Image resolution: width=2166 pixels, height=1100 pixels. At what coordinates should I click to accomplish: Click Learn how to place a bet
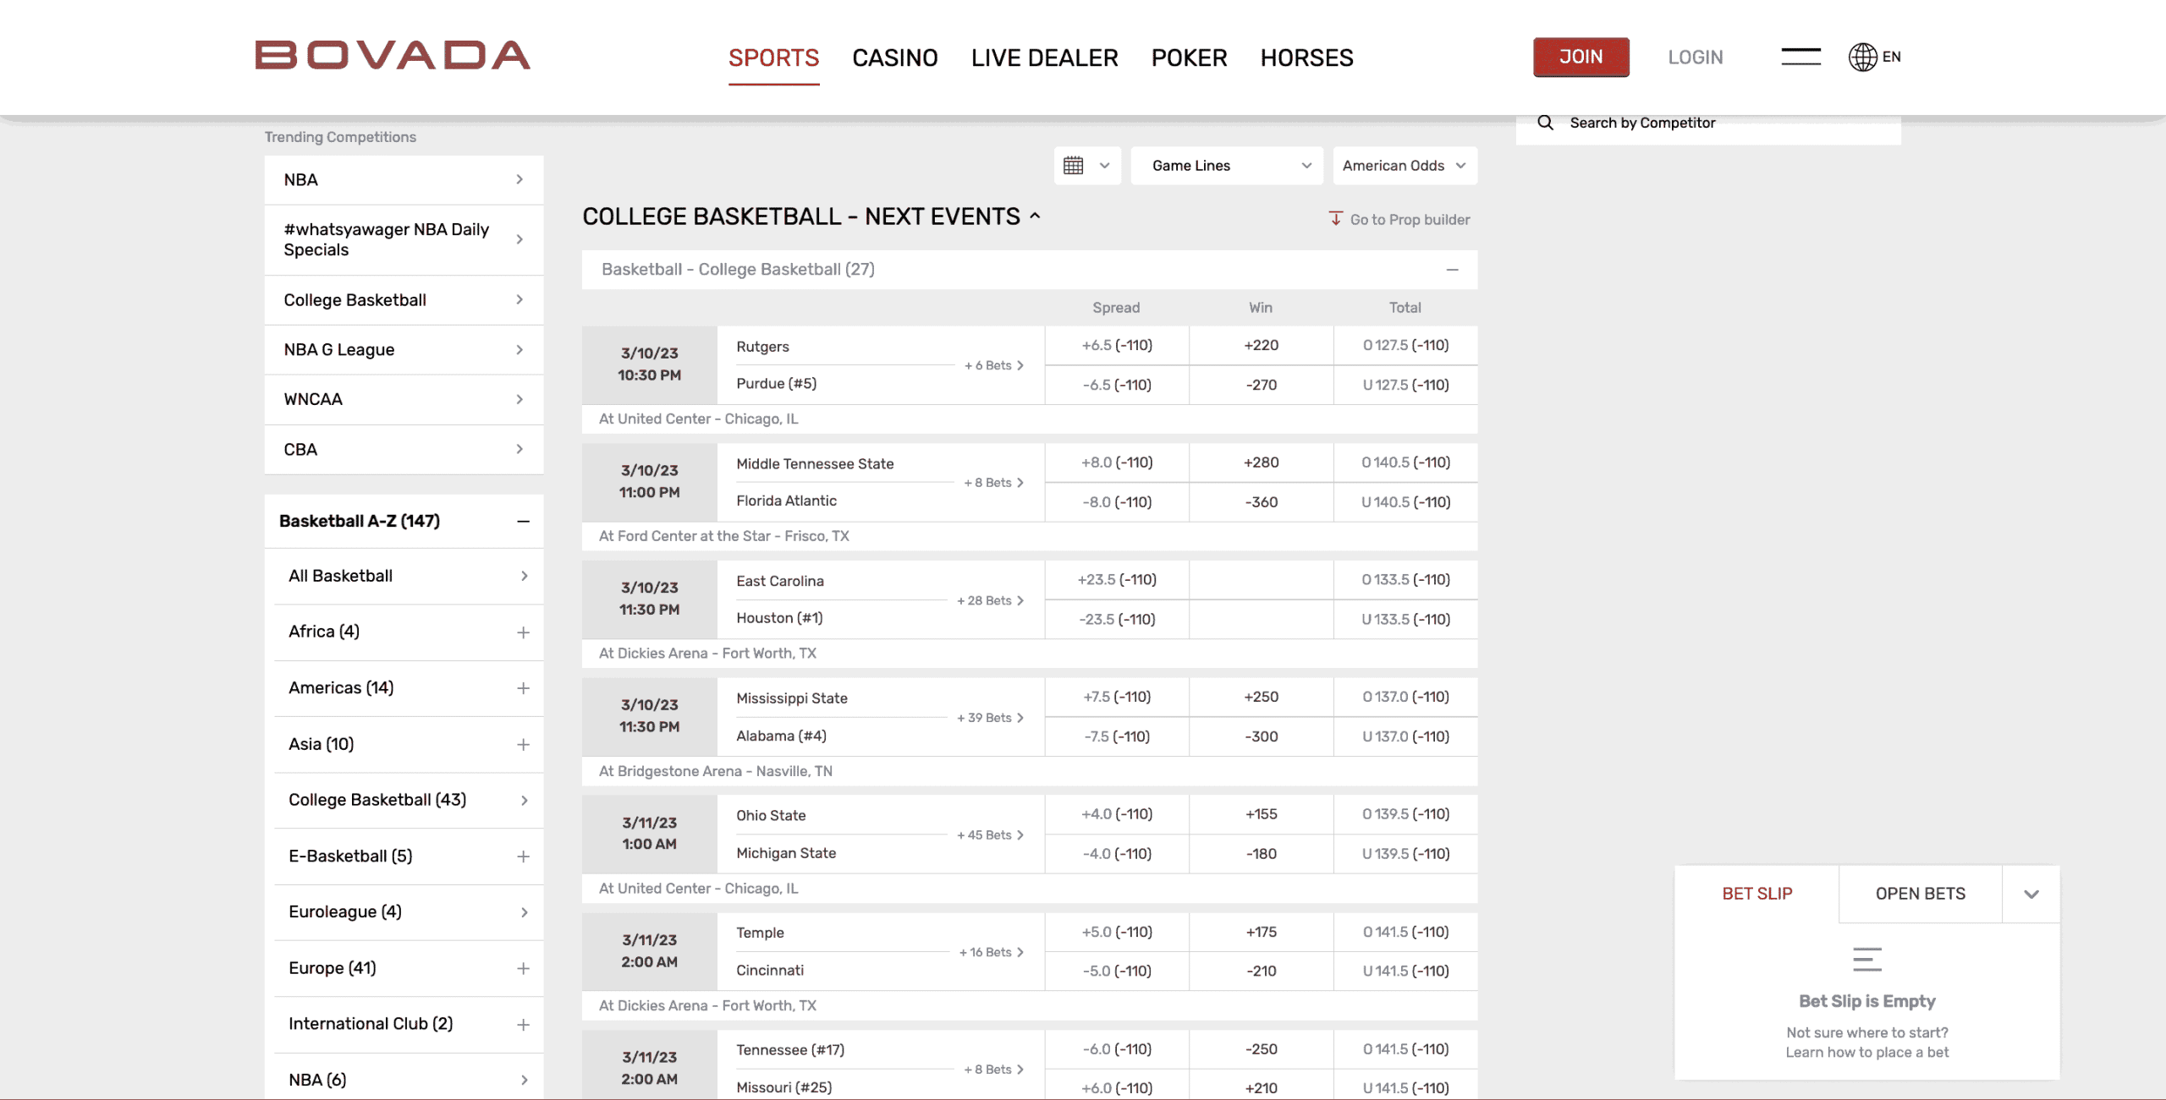tap(1866, 1053)
